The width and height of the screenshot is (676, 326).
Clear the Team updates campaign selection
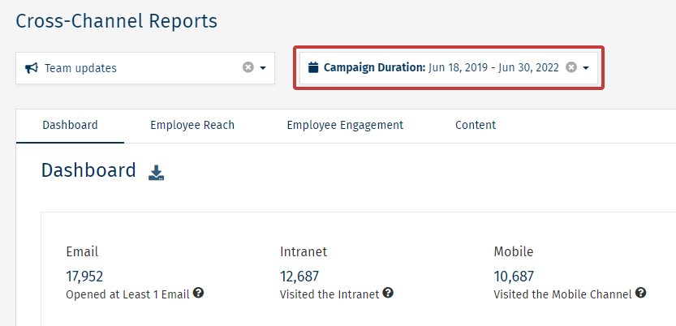click(x=248, y=67)
